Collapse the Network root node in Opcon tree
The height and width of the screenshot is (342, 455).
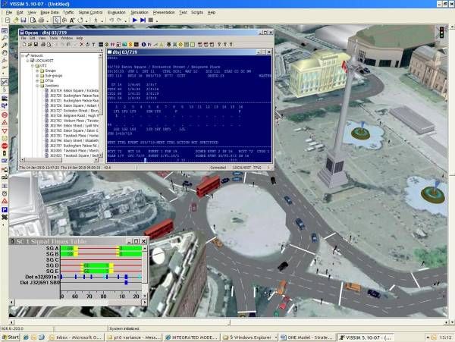(x=24, y=55)
